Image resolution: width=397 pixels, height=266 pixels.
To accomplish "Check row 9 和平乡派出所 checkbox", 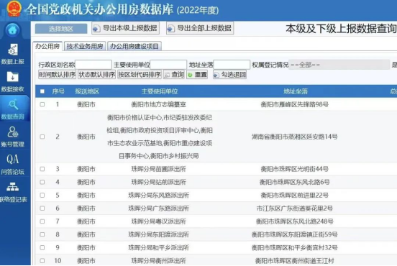I will pos(42,248).
